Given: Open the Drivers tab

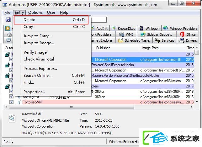Looking at the screenshot, I should pyautogui.click(x=188, y=40).
